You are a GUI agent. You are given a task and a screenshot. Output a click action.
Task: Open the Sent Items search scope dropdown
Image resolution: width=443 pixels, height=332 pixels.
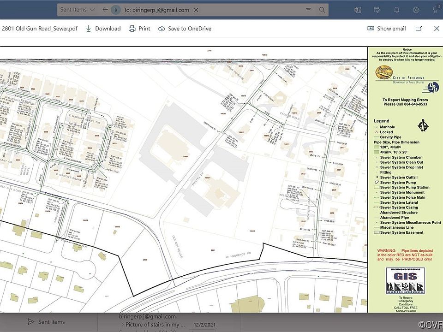(78, 10)
